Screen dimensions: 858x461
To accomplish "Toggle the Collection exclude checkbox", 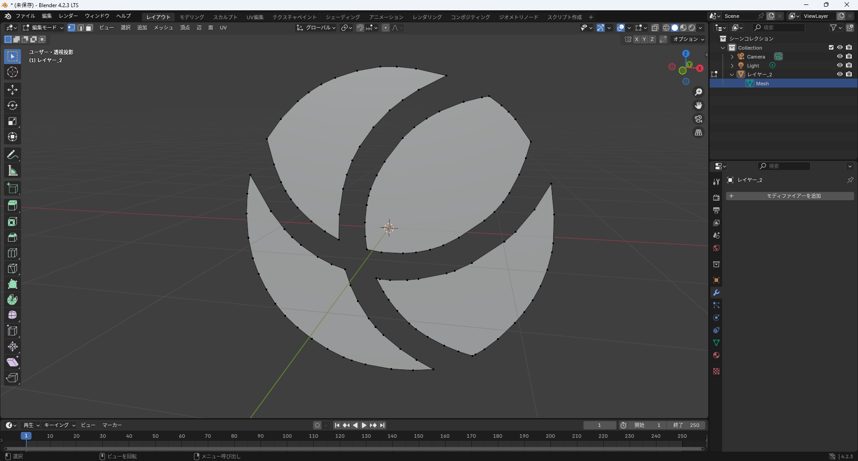I will tap(831, 47).
